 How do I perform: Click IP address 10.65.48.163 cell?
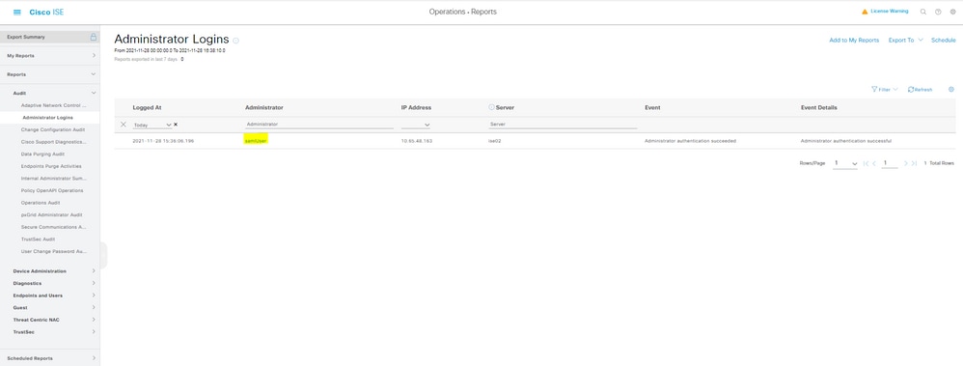click(417, 141)
